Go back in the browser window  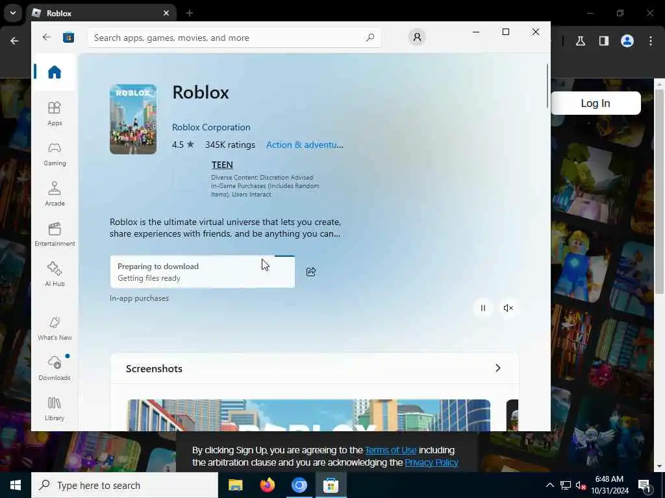(x=14, y=41)
